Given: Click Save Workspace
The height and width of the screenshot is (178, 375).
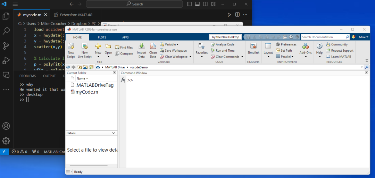Looking at the screenshot, I should click(173, 50).
